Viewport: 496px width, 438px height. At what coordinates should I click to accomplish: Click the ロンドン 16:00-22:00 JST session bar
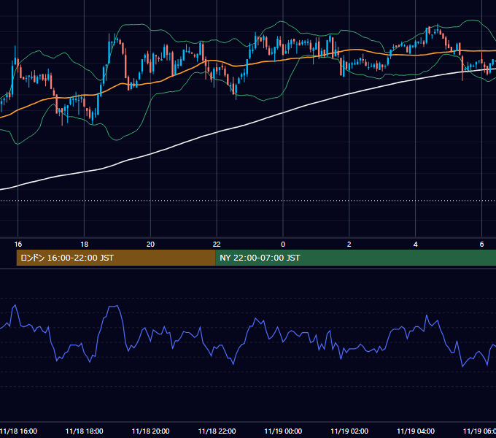(116, 258)
